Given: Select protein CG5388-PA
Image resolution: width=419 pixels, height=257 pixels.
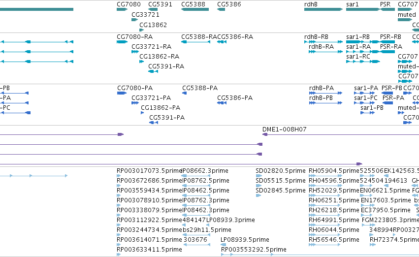Looking at the screenshot, I should pos(200,88).
